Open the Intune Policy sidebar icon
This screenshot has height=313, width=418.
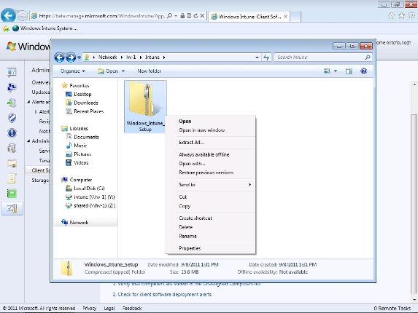(12, 178)
